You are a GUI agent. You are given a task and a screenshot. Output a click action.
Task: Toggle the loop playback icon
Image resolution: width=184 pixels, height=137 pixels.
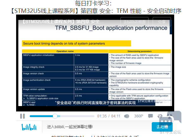pyautogui.click(x=160, y=116)
